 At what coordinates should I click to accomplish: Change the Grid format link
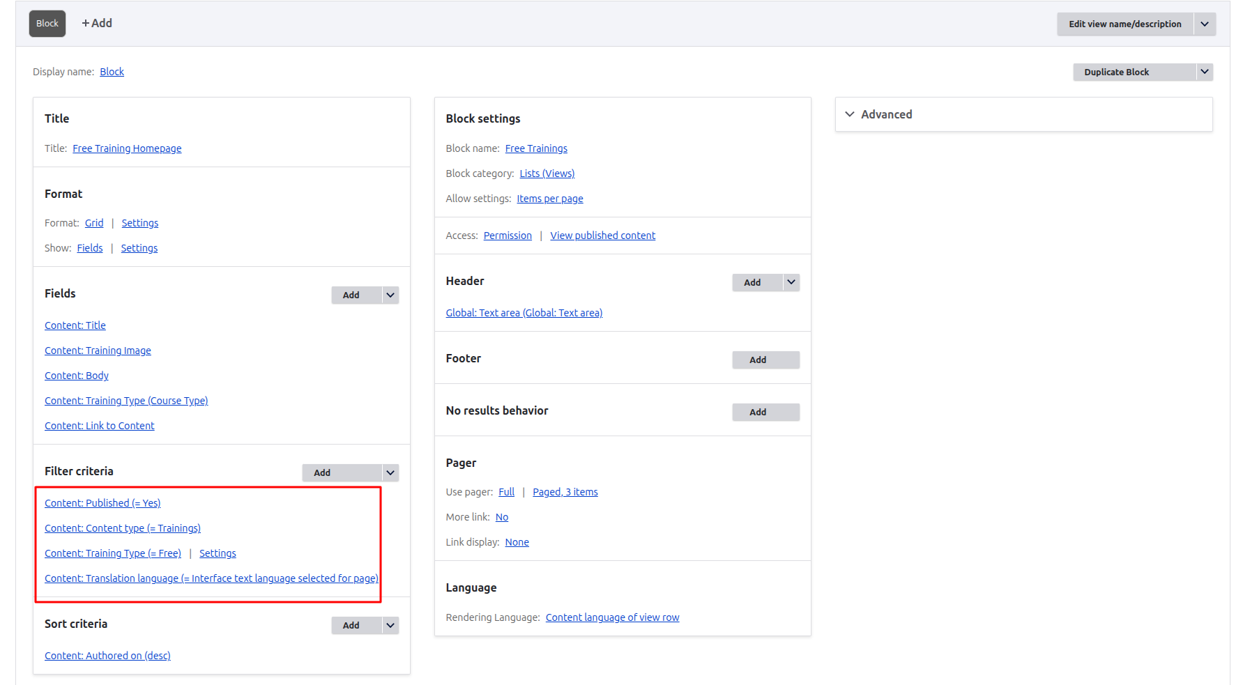[x=94, y=223]
